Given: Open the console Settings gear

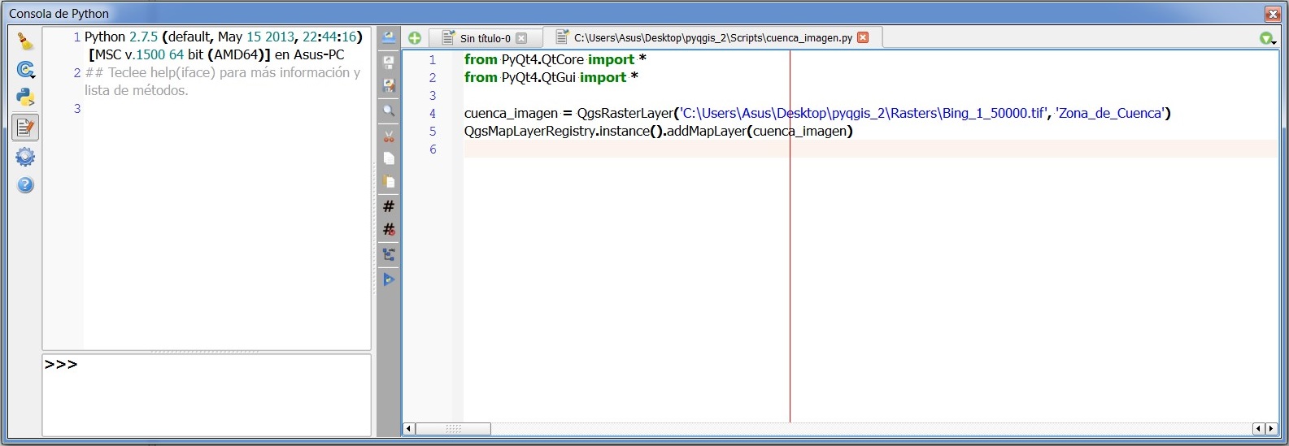Looking at the screenshot, I should point(25,156).
